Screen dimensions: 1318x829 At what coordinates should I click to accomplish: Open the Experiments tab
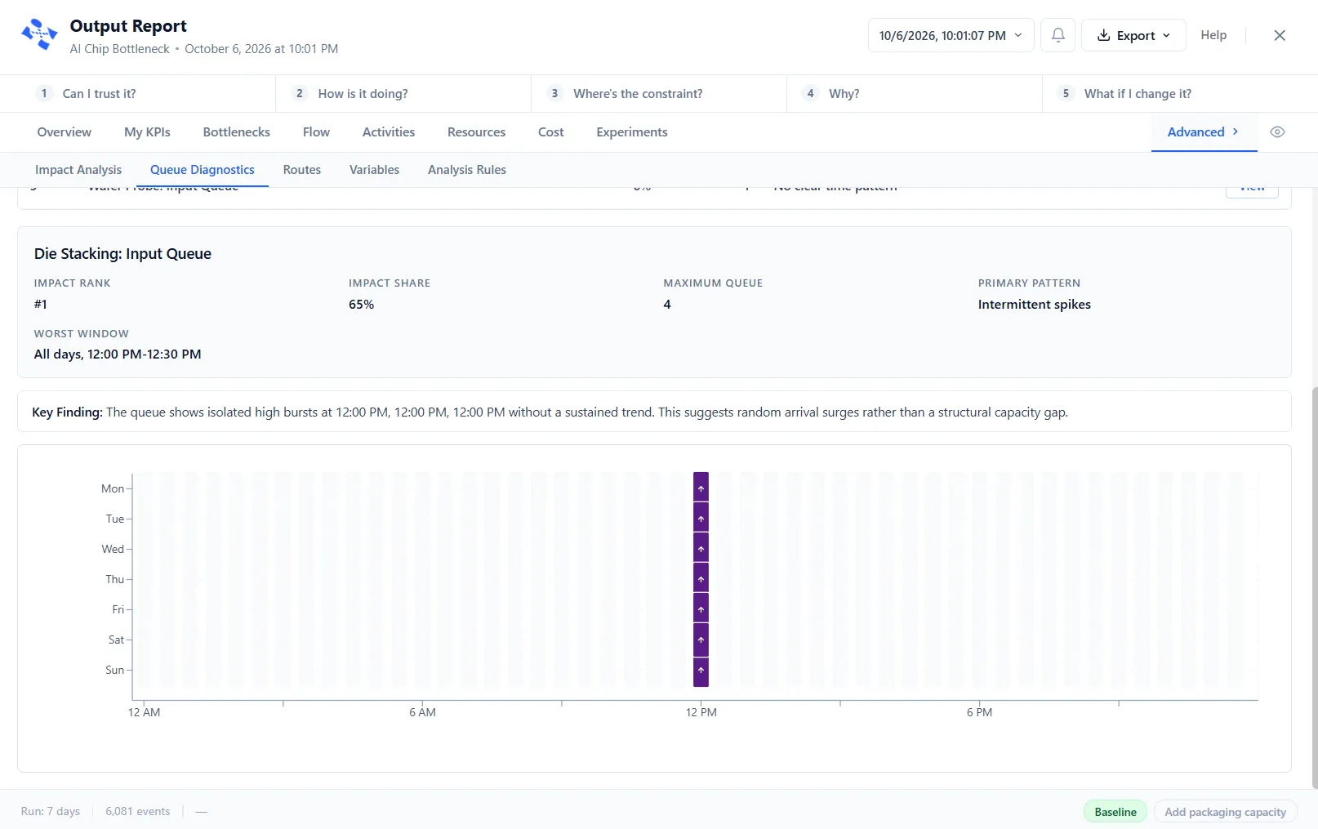point(632,132)
